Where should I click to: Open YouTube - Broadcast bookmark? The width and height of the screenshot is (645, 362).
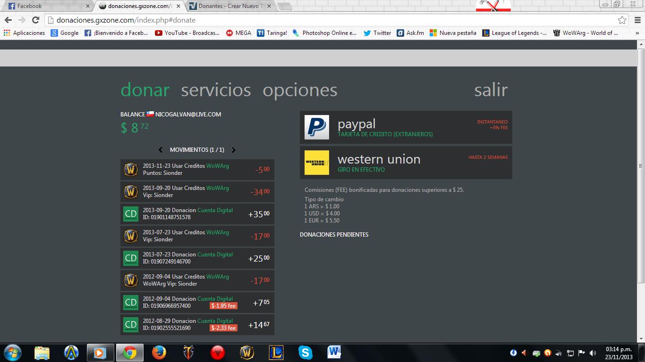[x=187, y=33]
